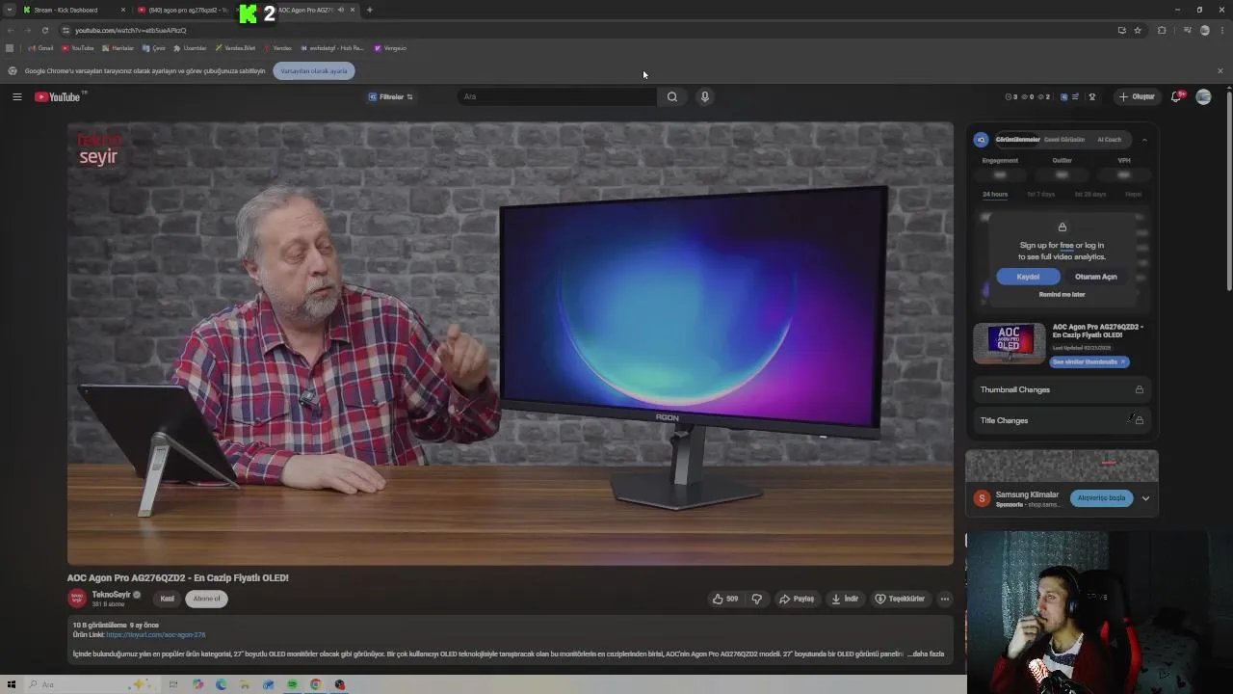Open the tab search dropdown arrow
Screen dimensions: 1233x694
[10, 10]
